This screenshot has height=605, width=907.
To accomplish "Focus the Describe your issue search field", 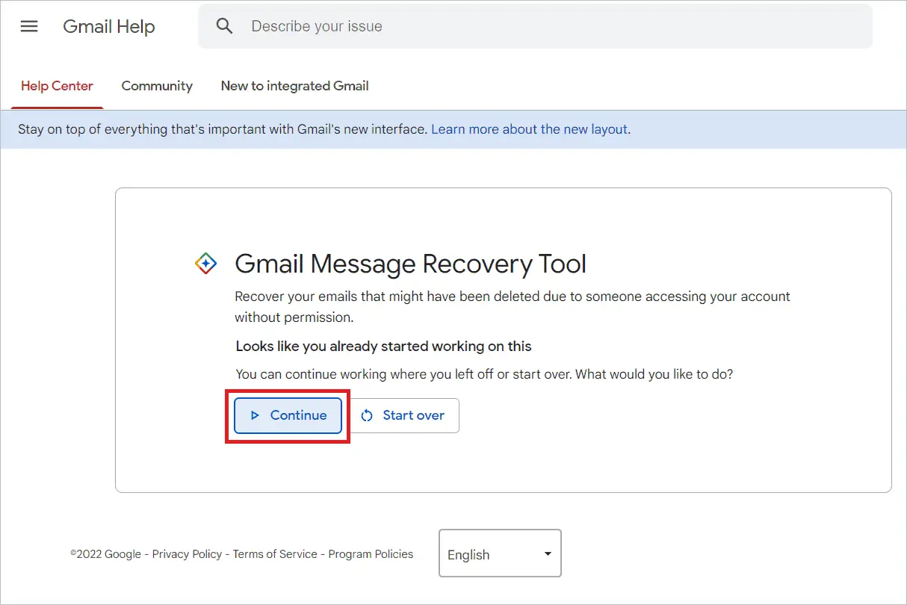I will (x=535, y=26).
